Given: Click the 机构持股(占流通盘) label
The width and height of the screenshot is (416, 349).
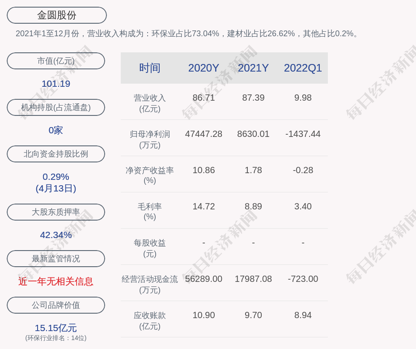Looking at the screenshot, I should tap(56, 107).
